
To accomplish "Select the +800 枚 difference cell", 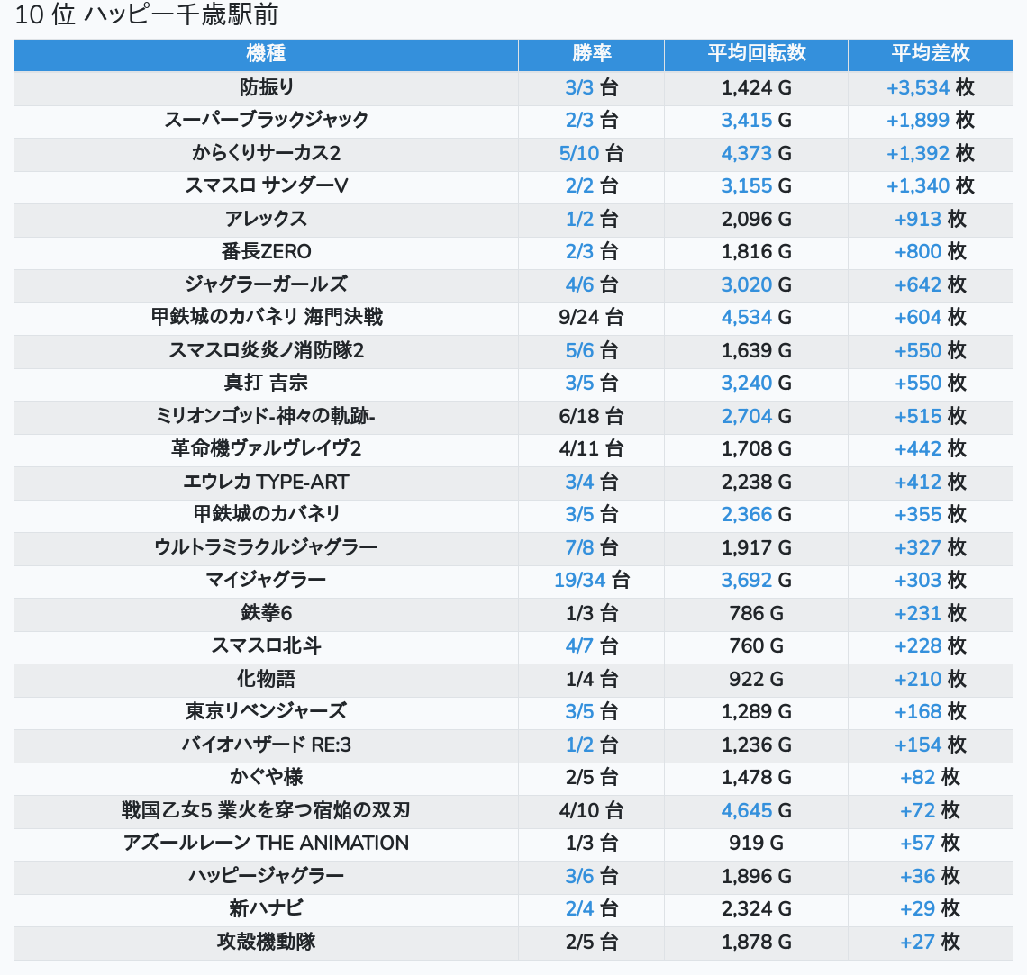I will pos(930,252).
